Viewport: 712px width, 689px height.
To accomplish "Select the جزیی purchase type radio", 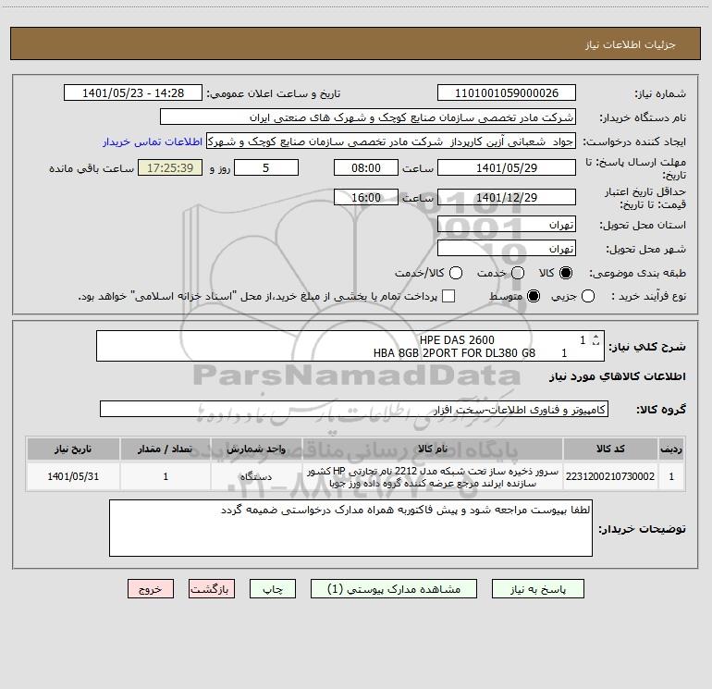I will (588, 296).
